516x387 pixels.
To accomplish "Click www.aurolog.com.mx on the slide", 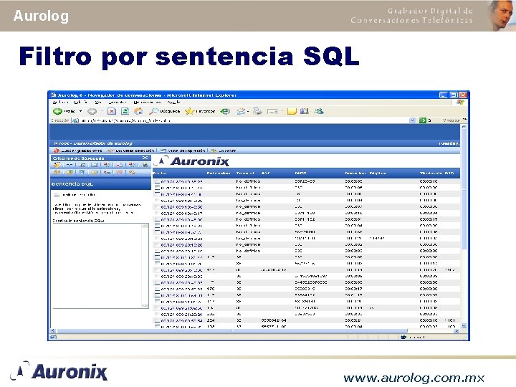I will coord(414,378).
